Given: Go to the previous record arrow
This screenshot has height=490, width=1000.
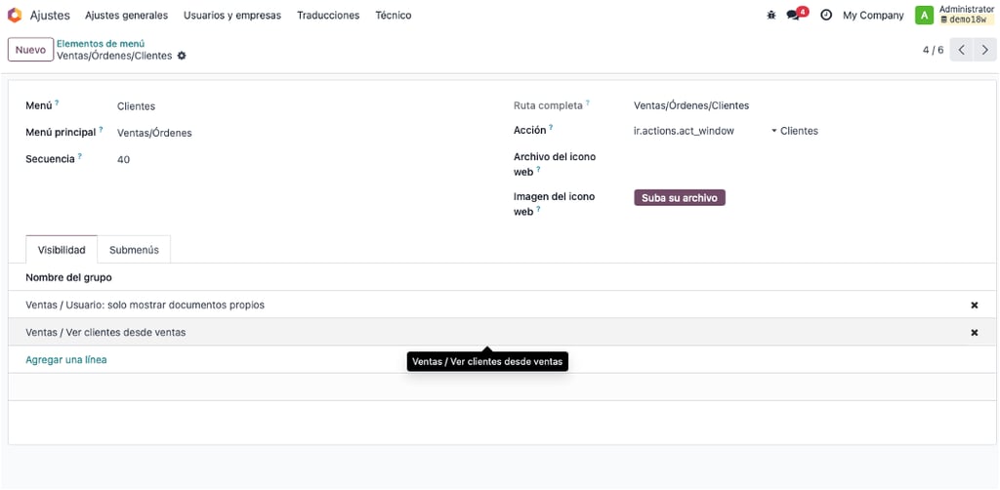Looking at the screenshot, I should tap(962, 50).
